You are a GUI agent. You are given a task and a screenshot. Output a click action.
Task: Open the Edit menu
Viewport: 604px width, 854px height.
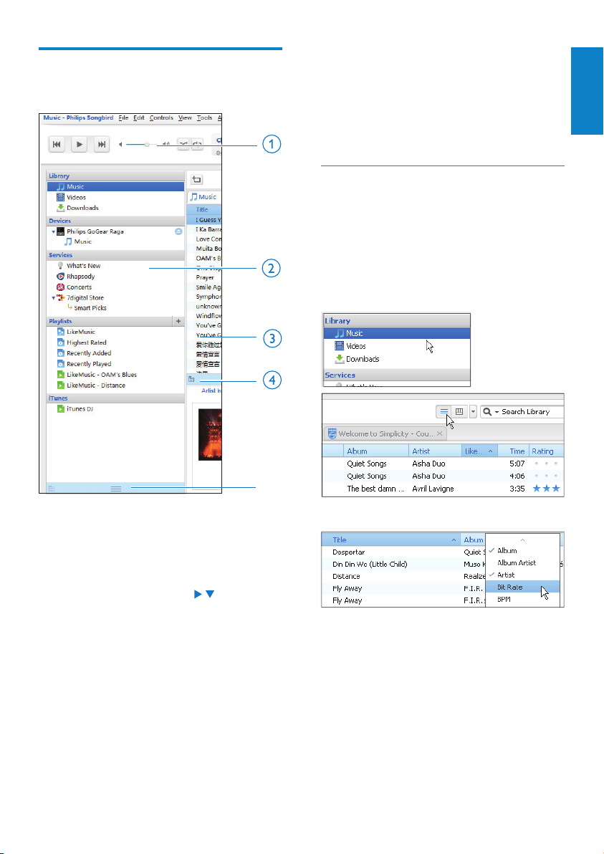(139, 117)
